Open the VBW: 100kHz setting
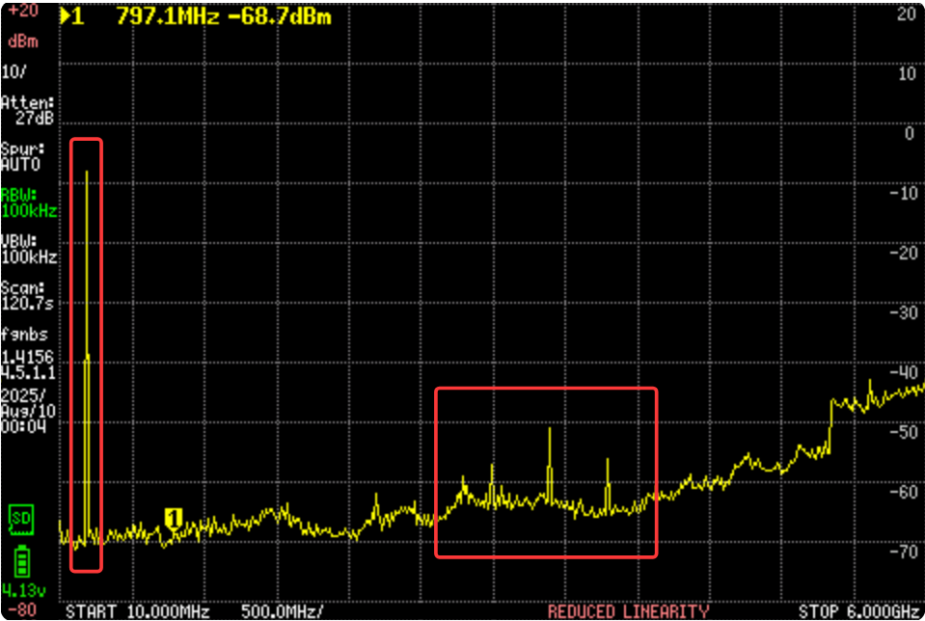925x621 pixels. [28, 249]
